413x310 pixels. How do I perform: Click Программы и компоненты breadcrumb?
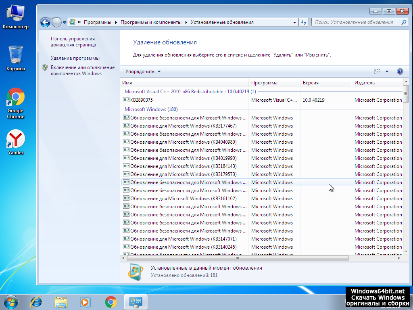click(x=151, y=23)
